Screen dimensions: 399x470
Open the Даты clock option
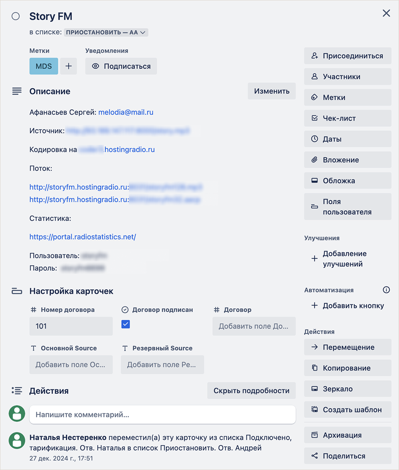348,139
